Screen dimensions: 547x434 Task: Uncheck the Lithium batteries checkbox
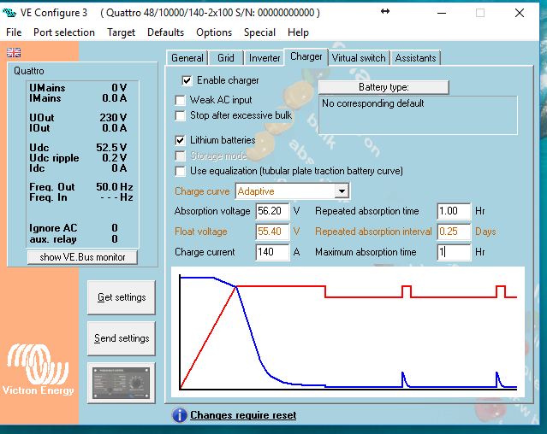pyautogui.click(x=180, y=140)
